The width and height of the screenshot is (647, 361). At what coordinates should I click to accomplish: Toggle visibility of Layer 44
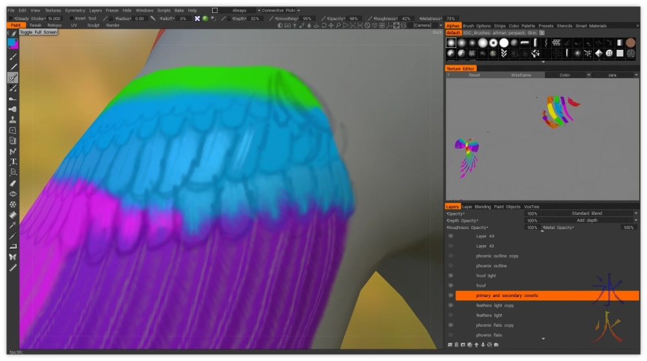coord(451,236)
